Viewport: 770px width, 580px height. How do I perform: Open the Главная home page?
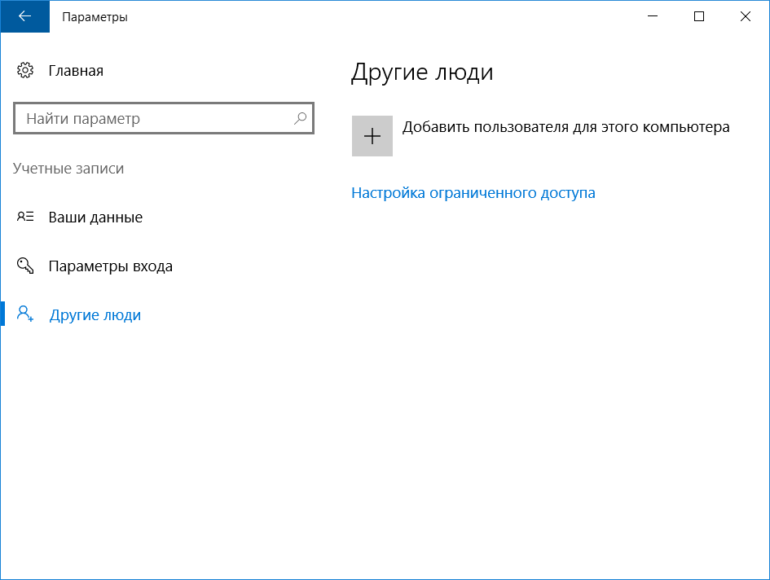(x=76, y=71)
